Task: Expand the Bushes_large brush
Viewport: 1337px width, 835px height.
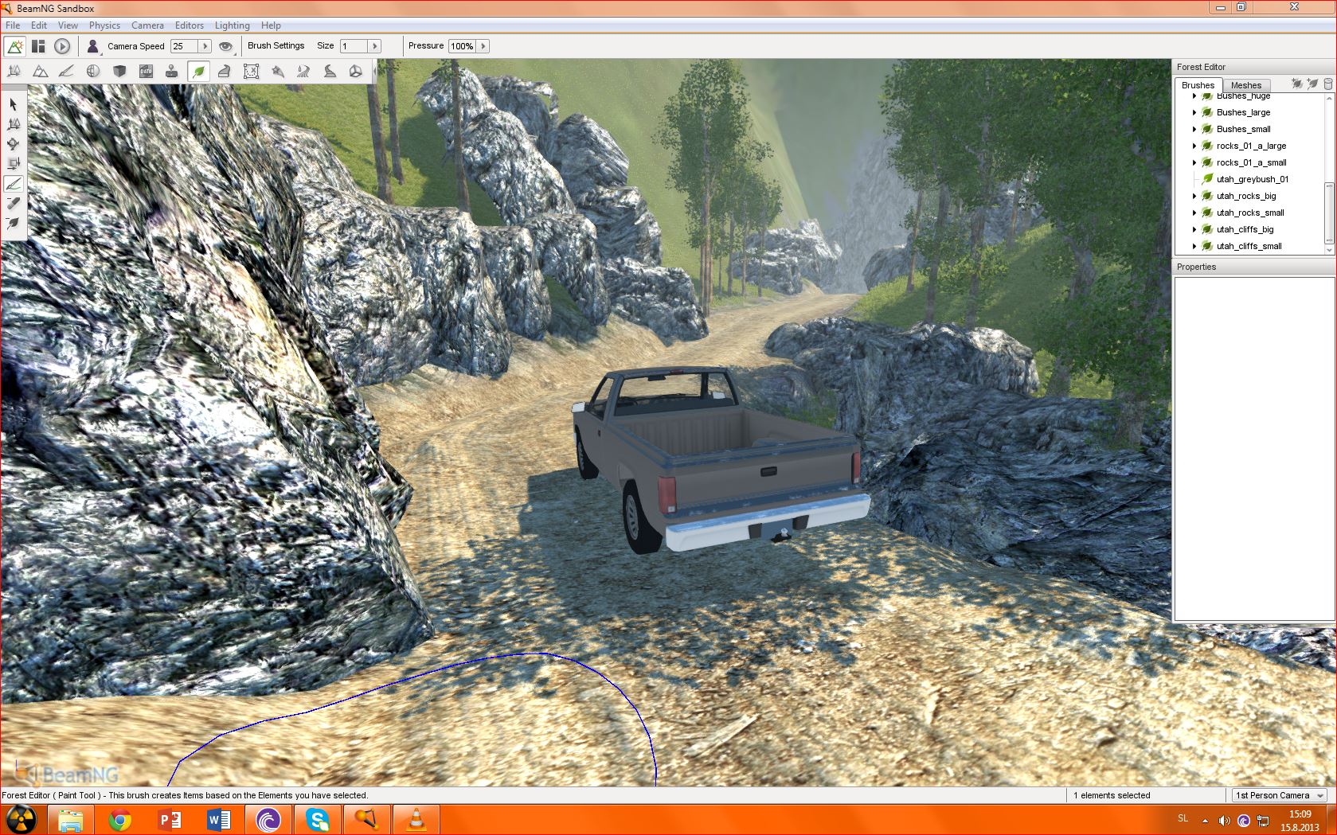Action: (x=1194, y=112)
